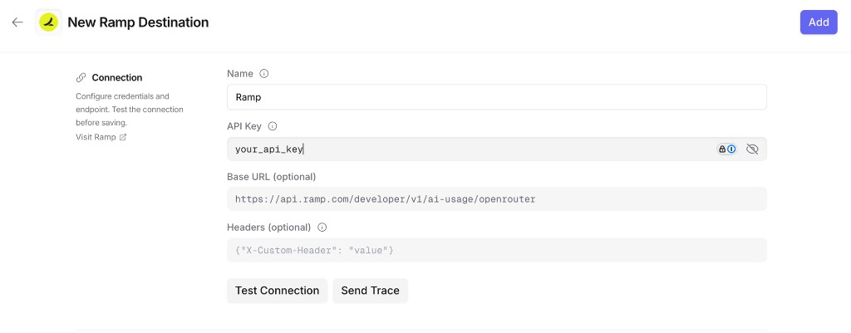The width and height of the screenshot is (851, 333).
Task: Focus the Name input field
Action: click(x=496, y=97)
